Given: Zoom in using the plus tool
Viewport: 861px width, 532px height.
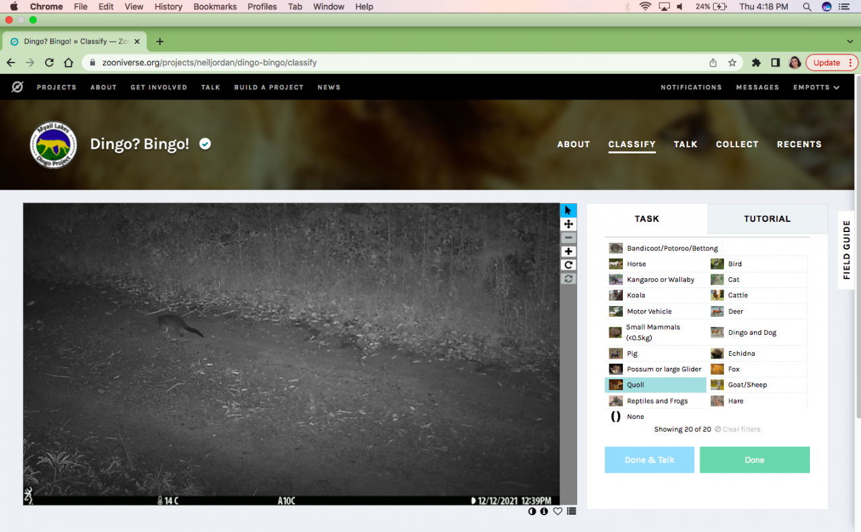Looking at the screenshot, I should click(x=568, y=252).
